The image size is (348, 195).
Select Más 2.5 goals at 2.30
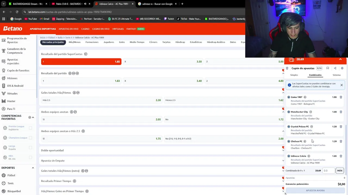point(102,100)
